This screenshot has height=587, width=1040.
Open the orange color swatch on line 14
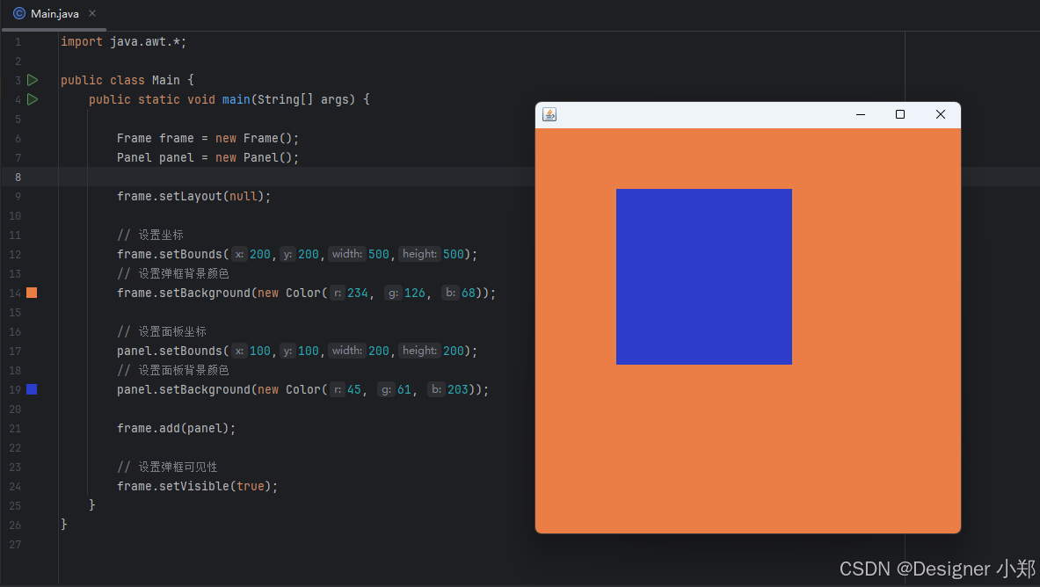[32, 293]
